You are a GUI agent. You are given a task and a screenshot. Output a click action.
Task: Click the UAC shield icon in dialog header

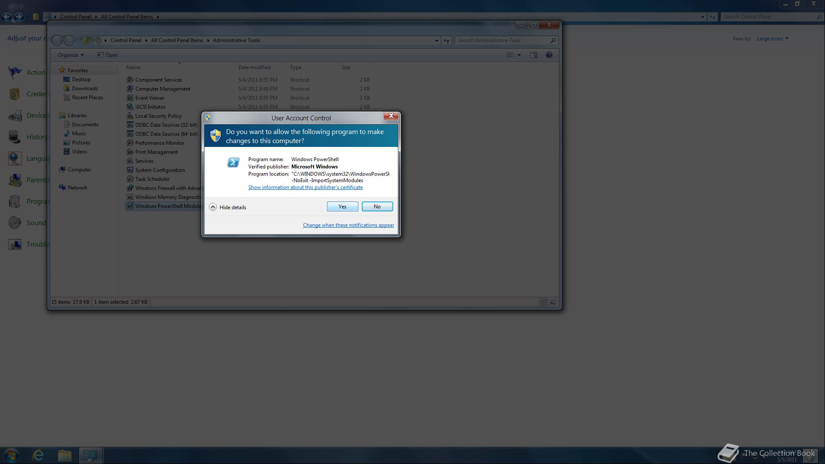click(215, 136)
